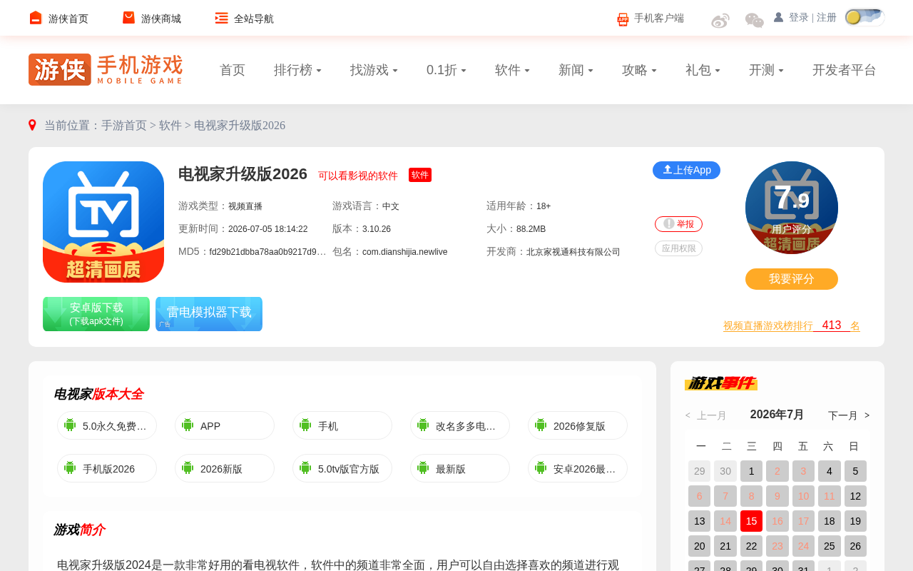Viewport: 913px width, 571px height.
Task: Go to the 首页 nav item
Action: click(233, 70)
